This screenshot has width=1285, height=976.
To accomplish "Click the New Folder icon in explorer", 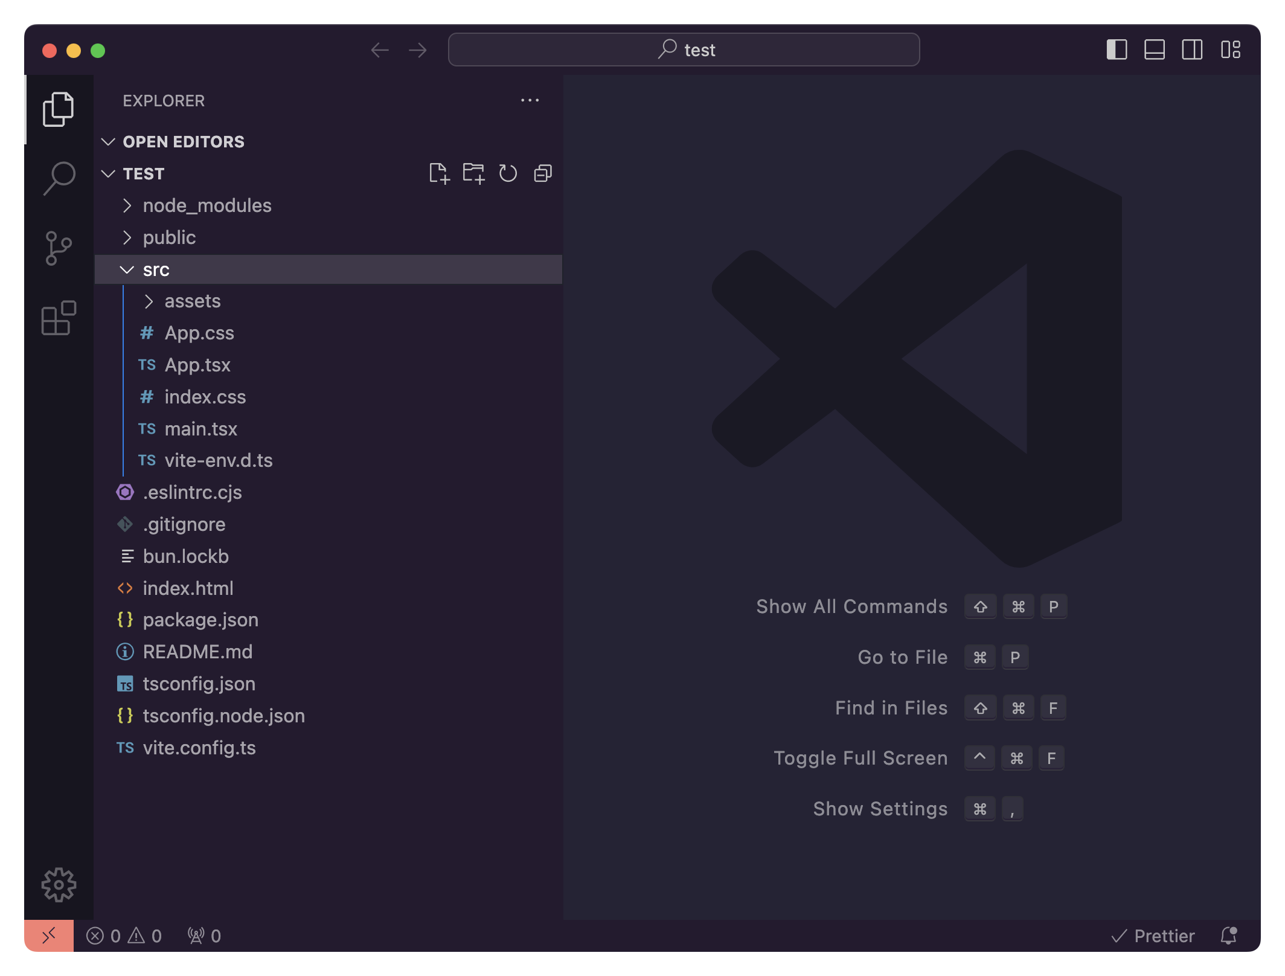I will coord(473,174).
